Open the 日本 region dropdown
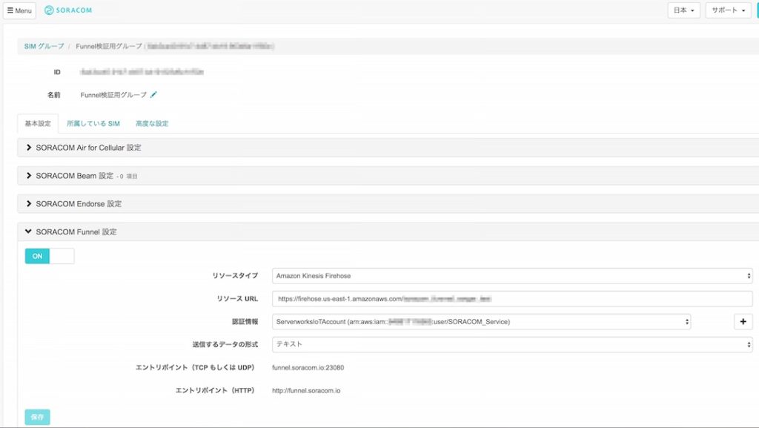The width and height of the screenshot is (759, 428). (x=683, y=10)
